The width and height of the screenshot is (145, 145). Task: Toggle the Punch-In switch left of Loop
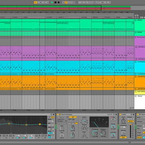point(92,2)
